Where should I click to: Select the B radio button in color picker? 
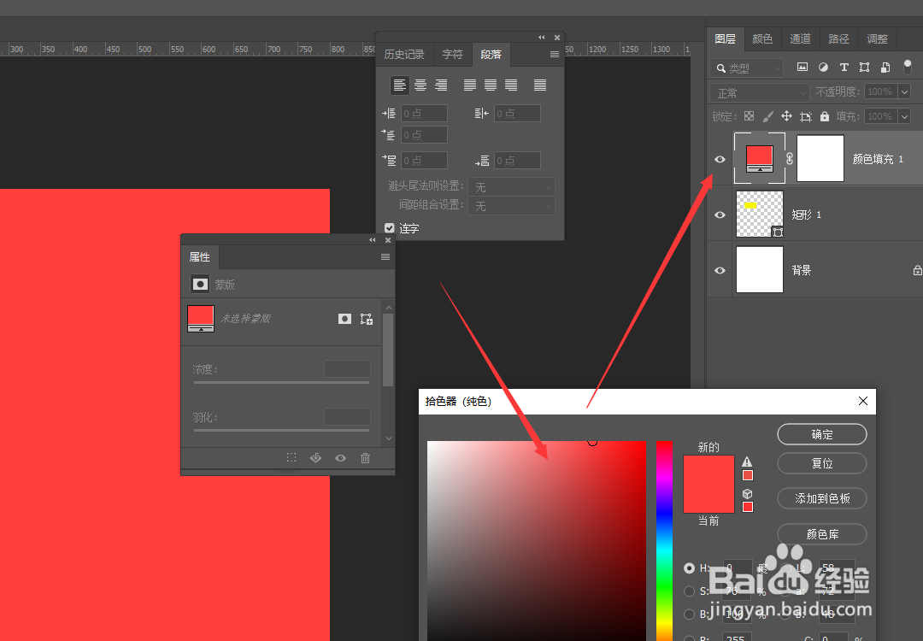689,614
